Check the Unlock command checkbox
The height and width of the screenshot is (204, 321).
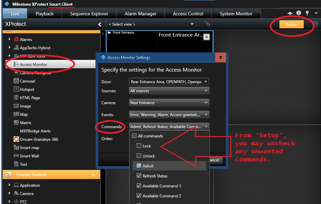pyautogui.click(x=139, y=156)
